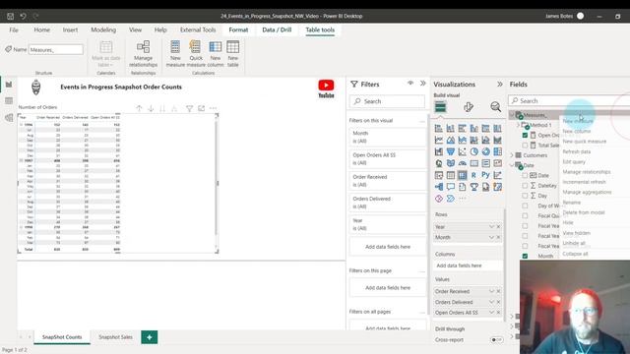Image resolution: width=630 pixels, height=354 pixels.
Task: Select the Analytics magnifier pane icon
Action: [x=495, y=107]
